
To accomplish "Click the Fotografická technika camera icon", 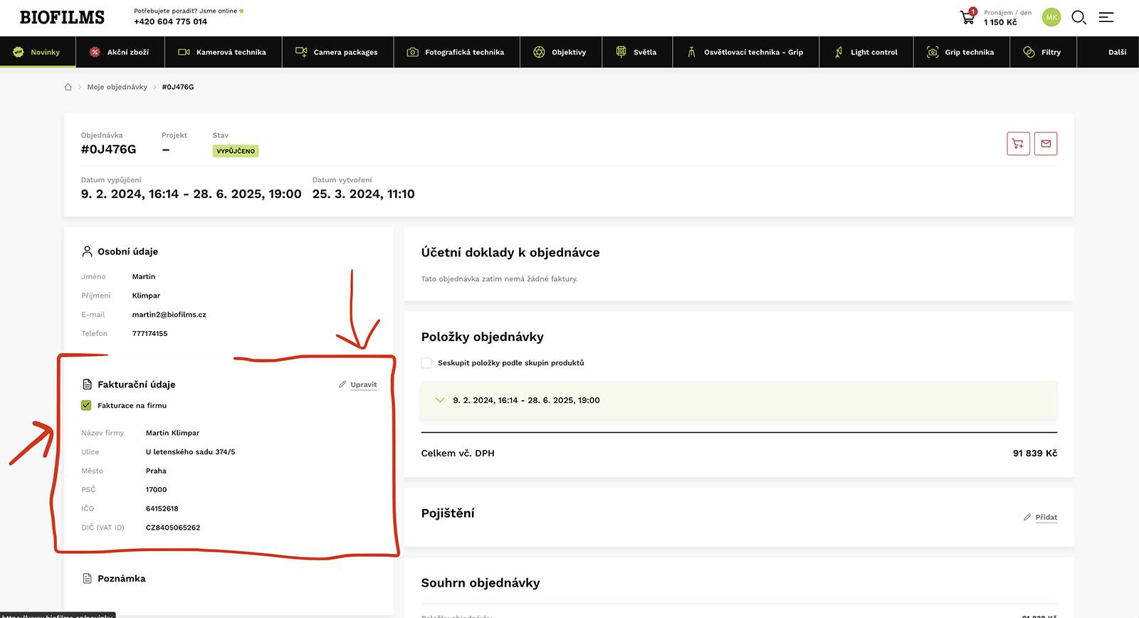I will (x=412, y=52).
